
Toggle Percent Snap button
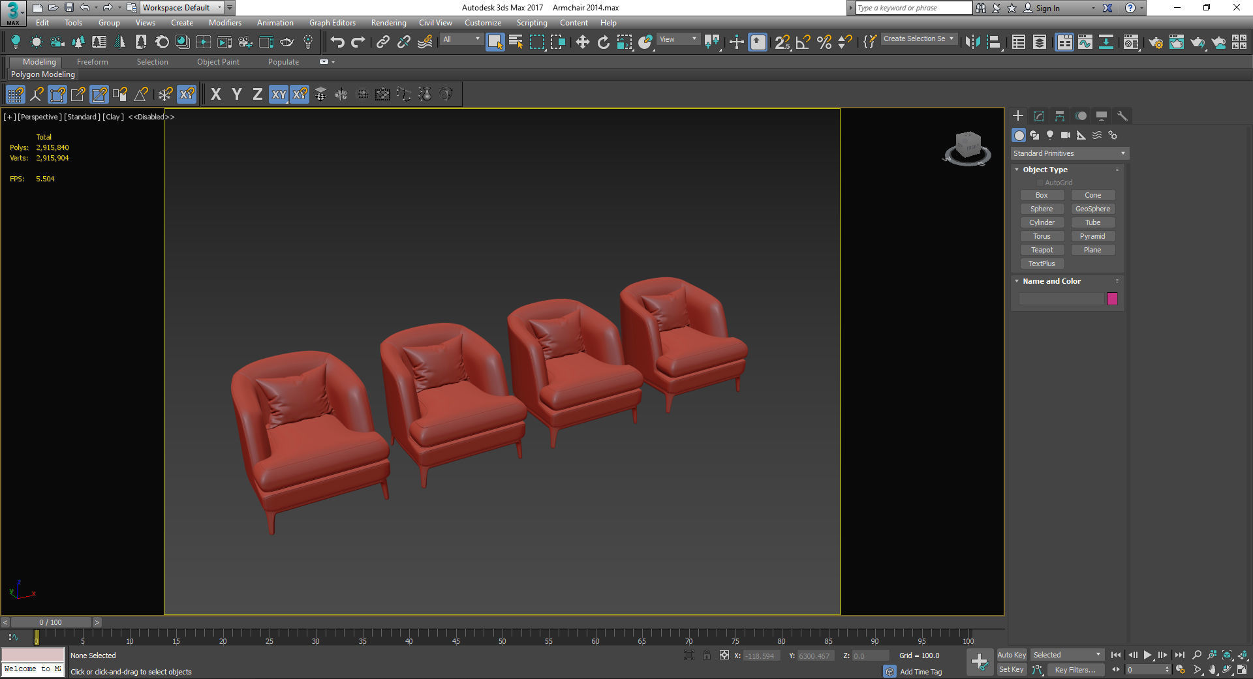point(824,42)
